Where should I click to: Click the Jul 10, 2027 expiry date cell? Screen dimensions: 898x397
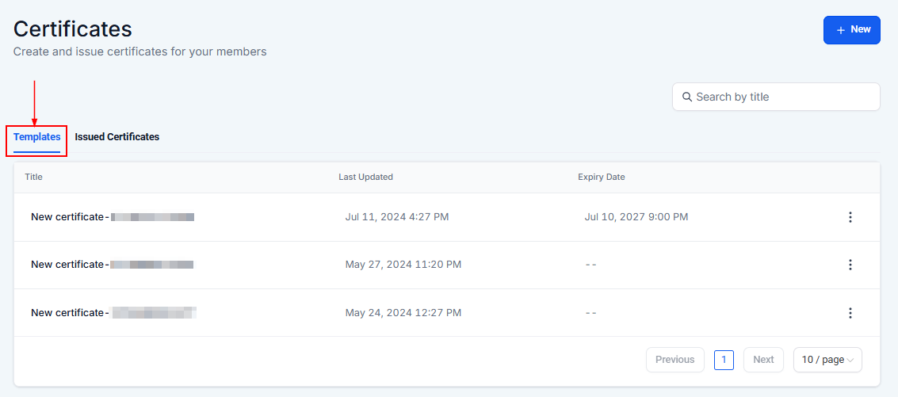636,217
